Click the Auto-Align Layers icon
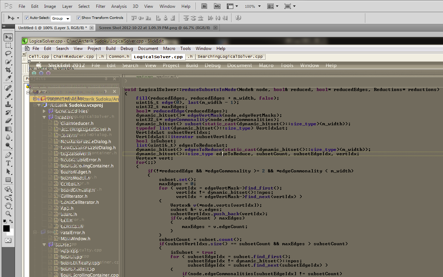 click(238, 18)
